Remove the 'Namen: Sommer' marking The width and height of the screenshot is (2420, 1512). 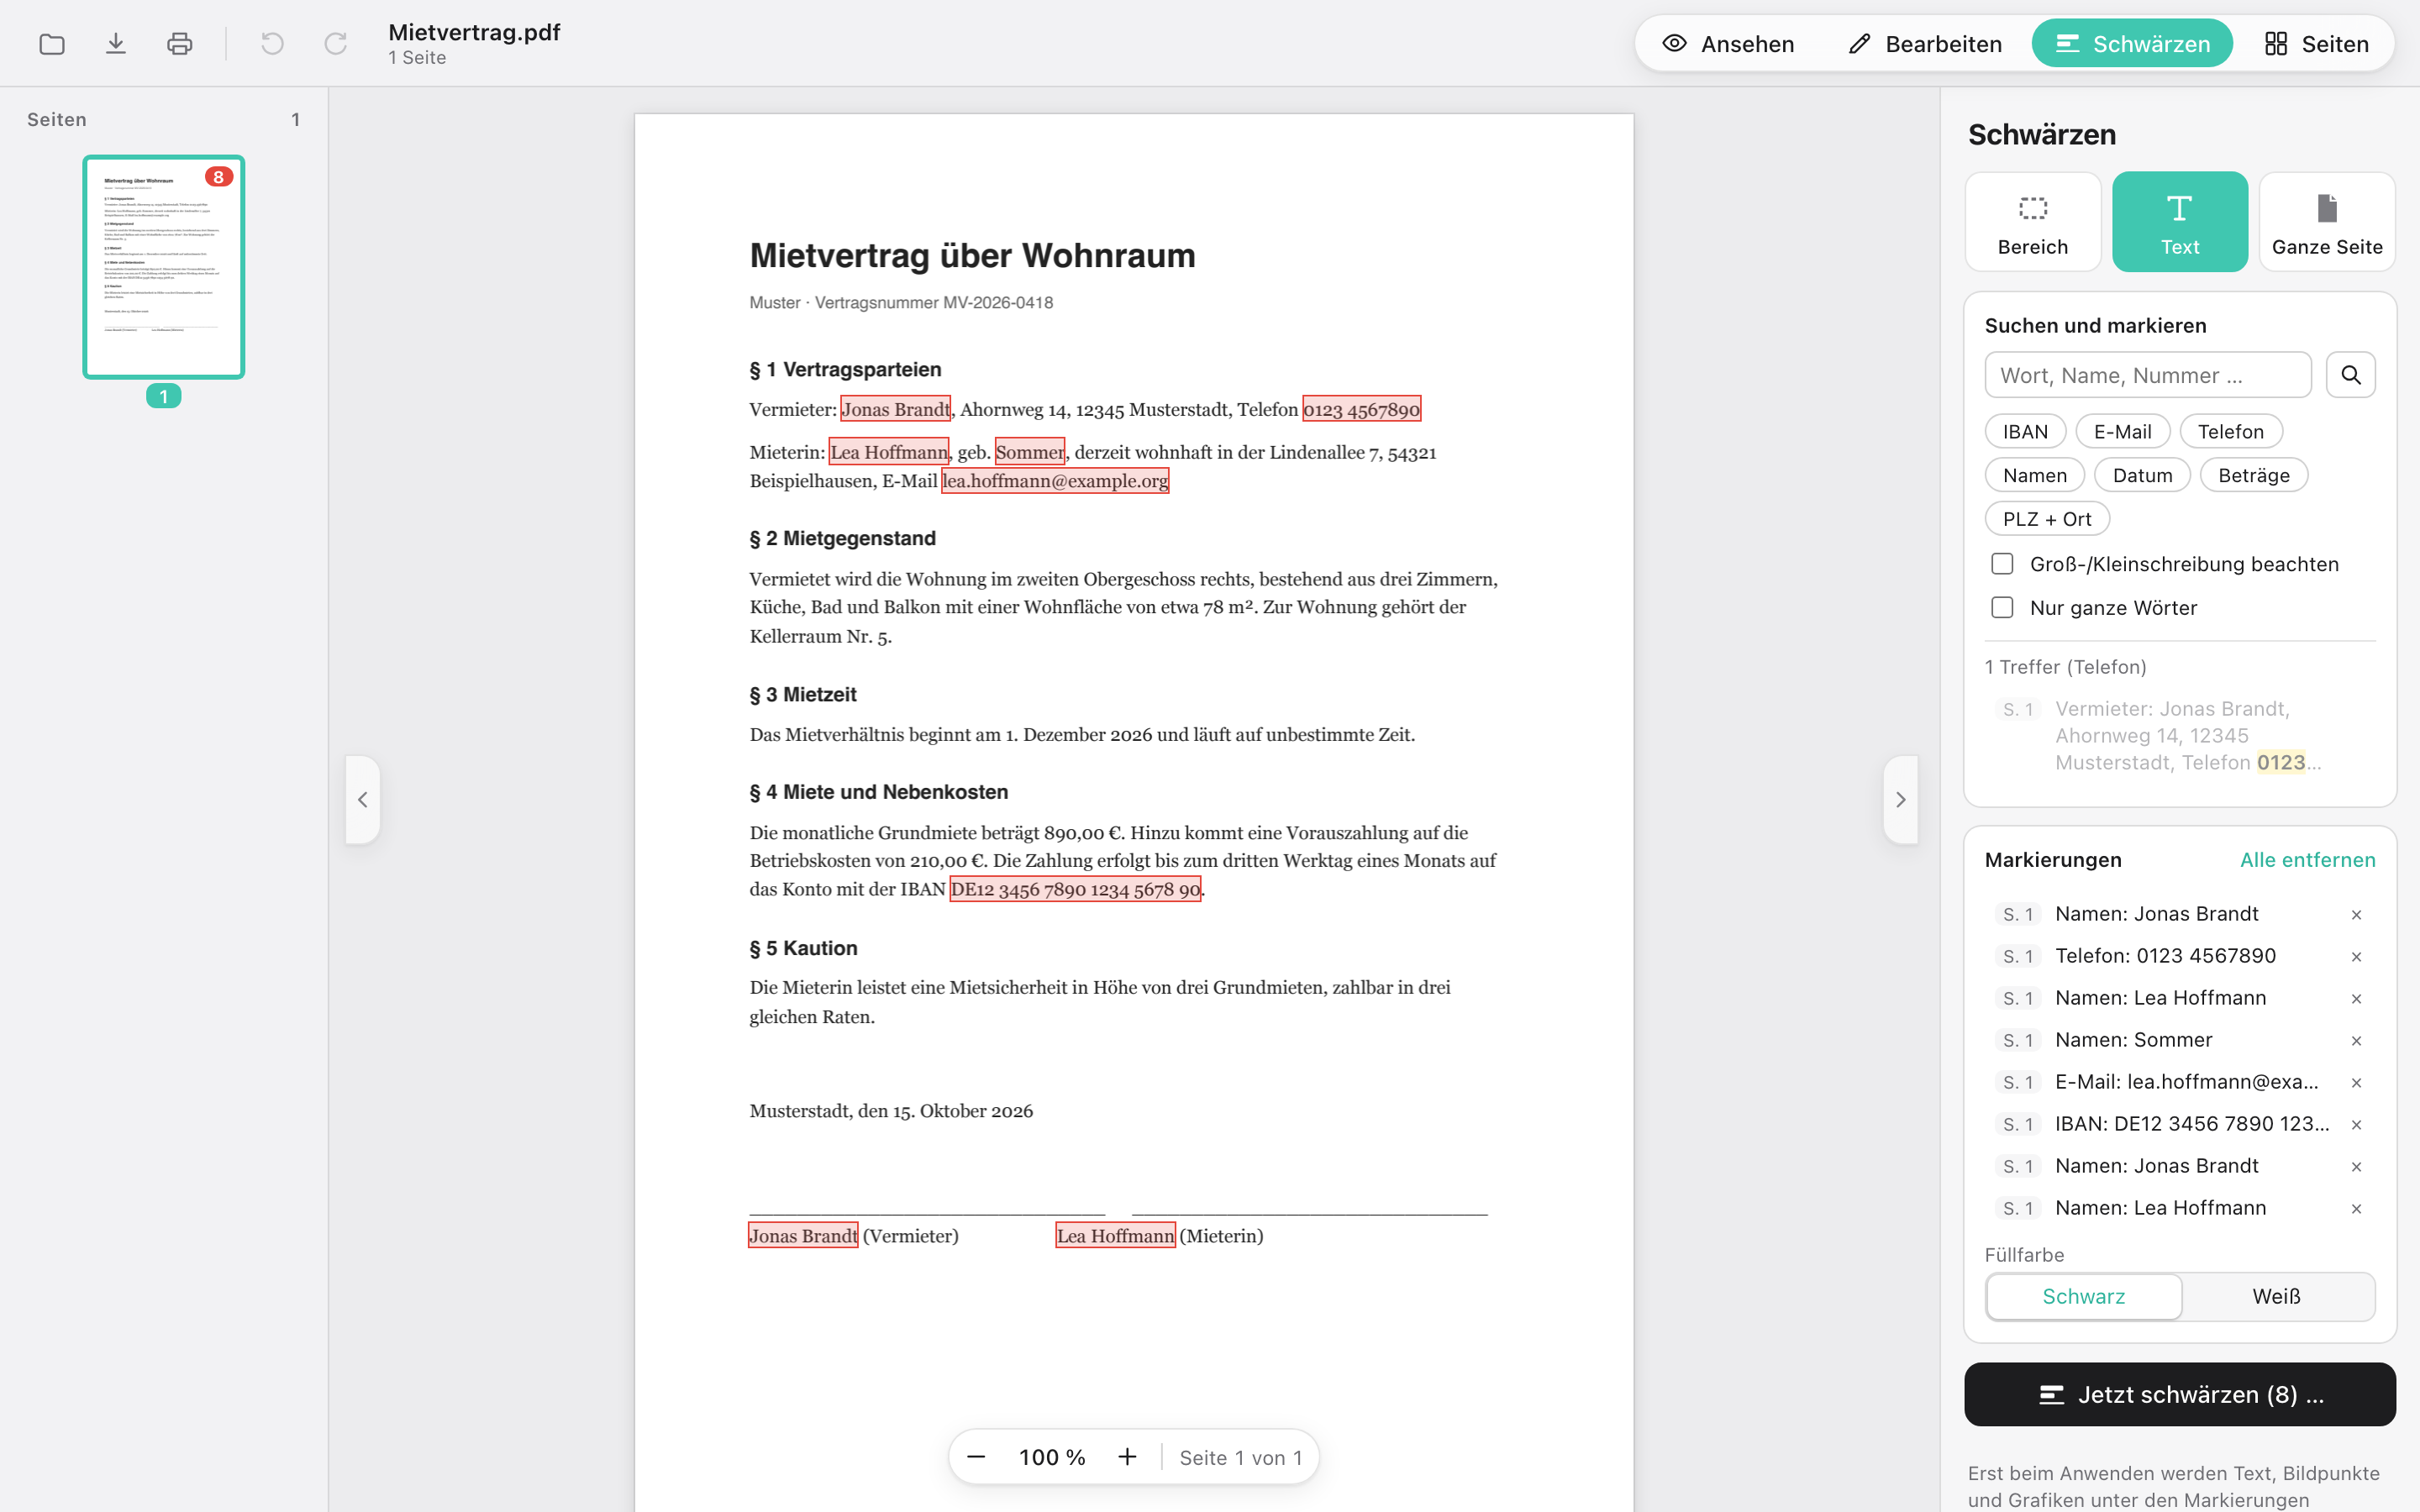pos(2356,1040)
